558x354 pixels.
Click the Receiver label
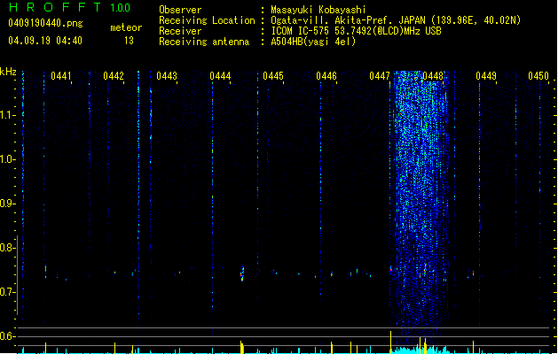click(180, 31)
